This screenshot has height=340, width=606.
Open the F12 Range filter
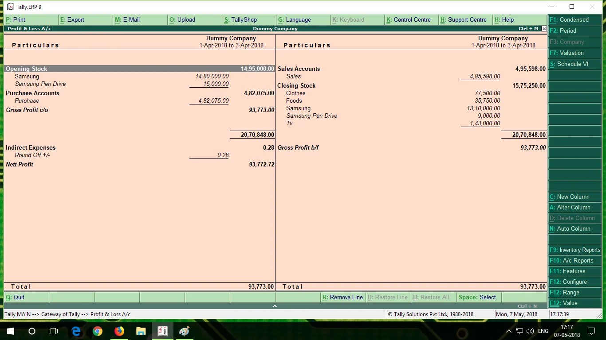pos(575,293)
